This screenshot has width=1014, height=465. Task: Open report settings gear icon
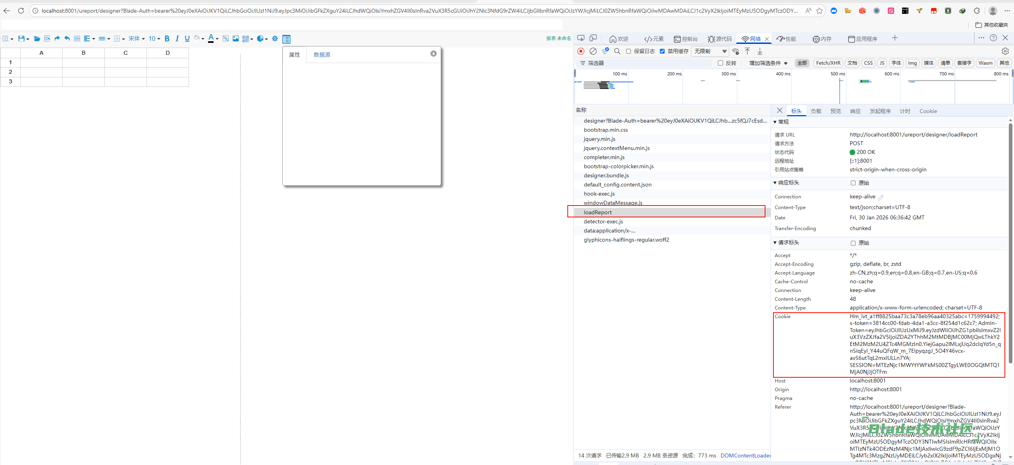(275, 38)
